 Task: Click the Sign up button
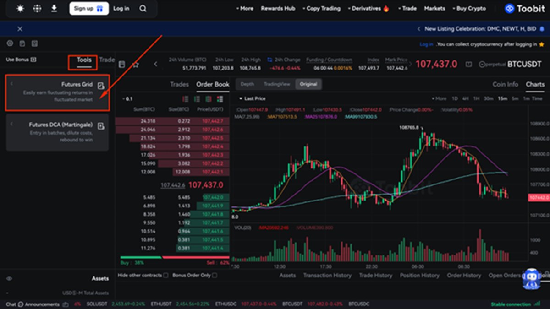[88, 8]
